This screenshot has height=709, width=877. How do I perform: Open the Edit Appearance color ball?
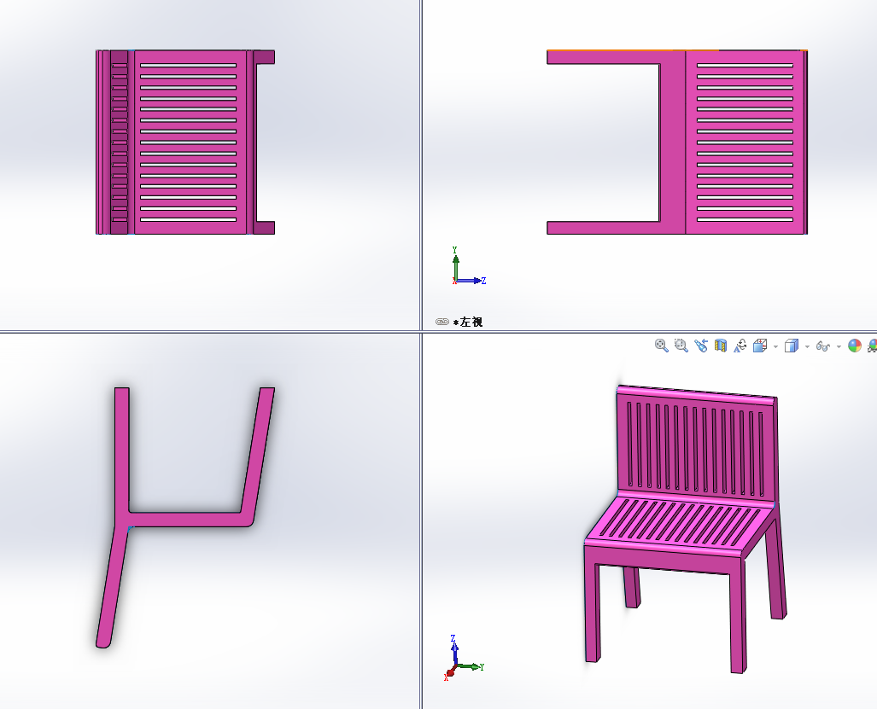[855, 346]
